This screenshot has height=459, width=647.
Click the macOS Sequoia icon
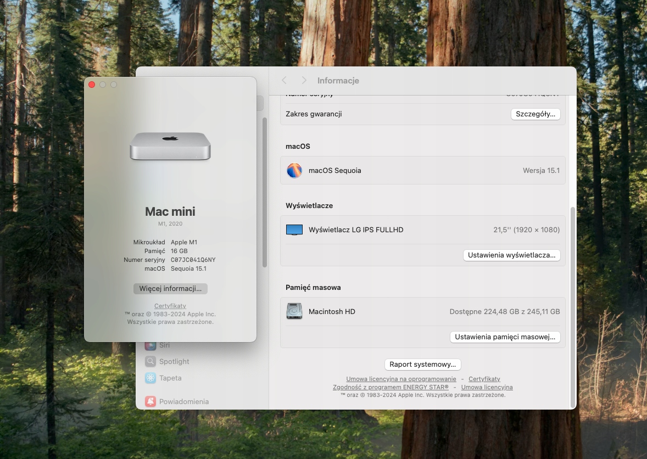tap(294, 170)
